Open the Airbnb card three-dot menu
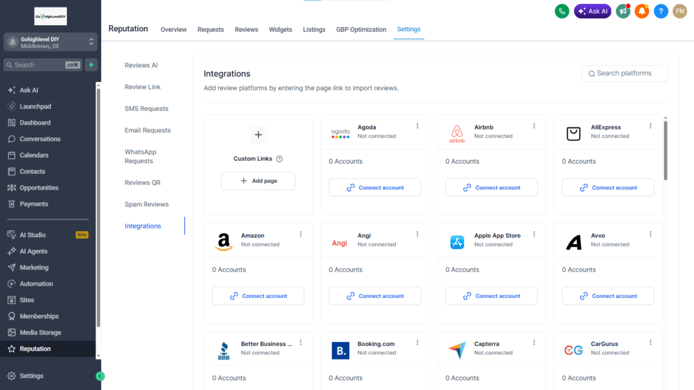Screen dimensions: 694x390 (534, 126)
